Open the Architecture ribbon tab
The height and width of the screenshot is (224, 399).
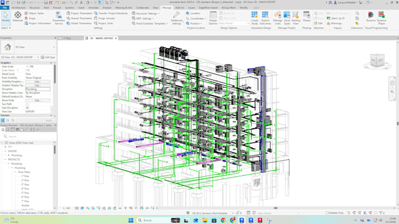click(x=19, y=8)
